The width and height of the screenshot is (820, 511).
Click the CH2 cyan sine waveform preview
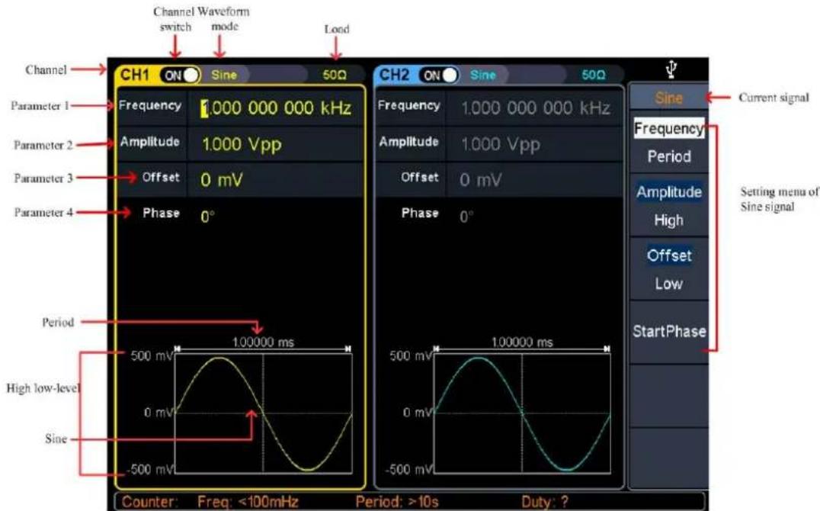(523, 413)
